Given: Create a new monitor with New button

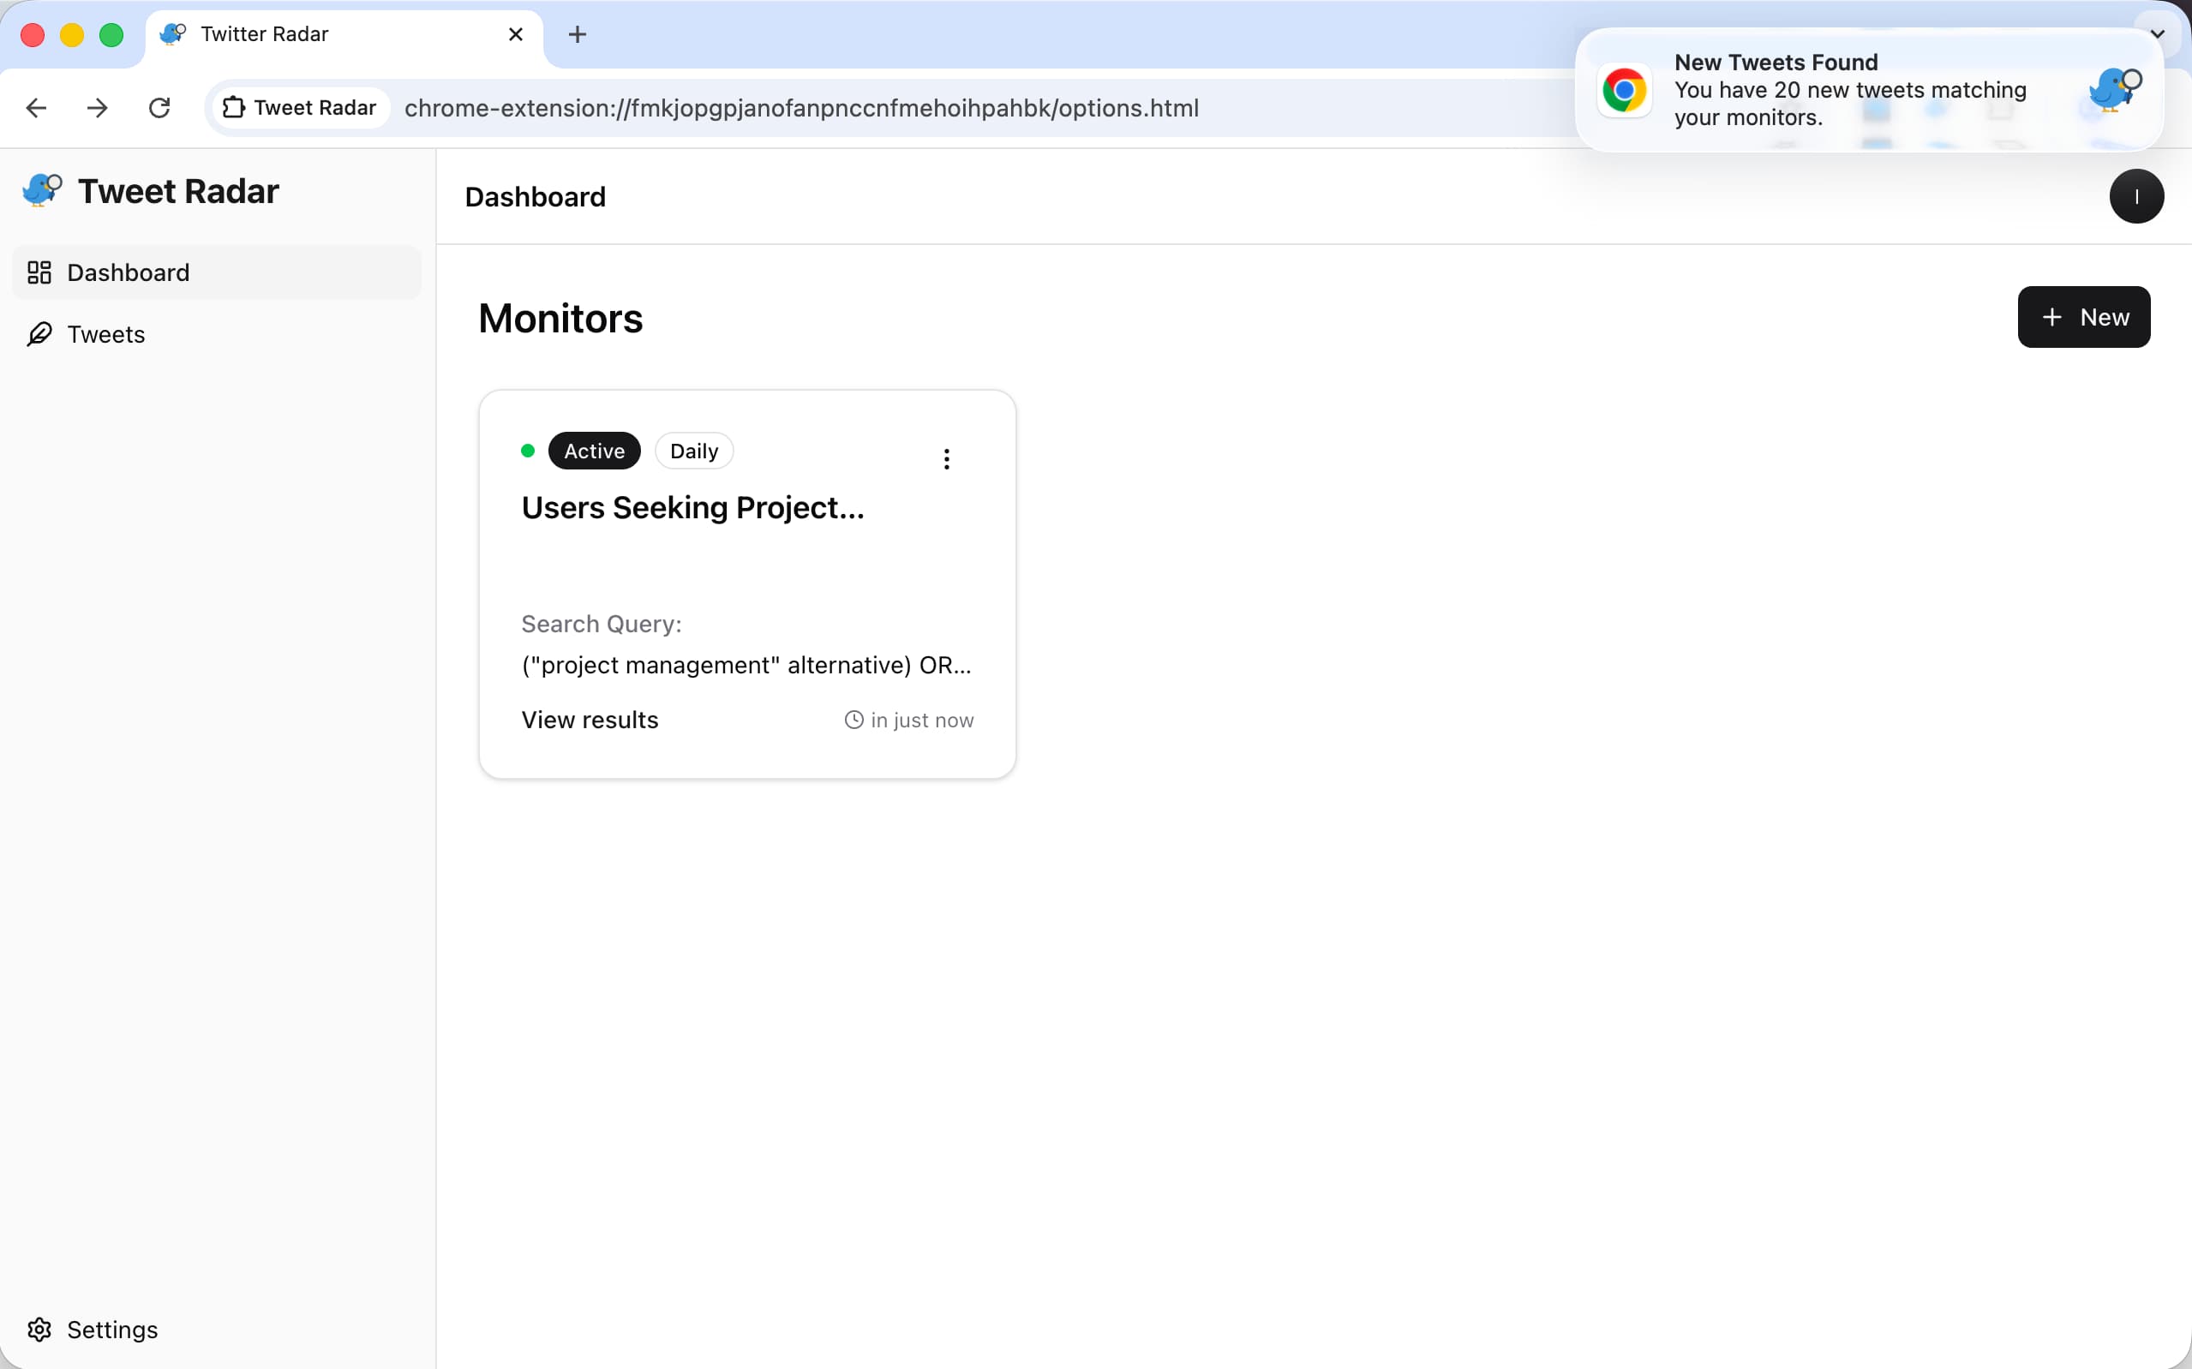Looking at the screenshot, I should [x=2083, y=317].
